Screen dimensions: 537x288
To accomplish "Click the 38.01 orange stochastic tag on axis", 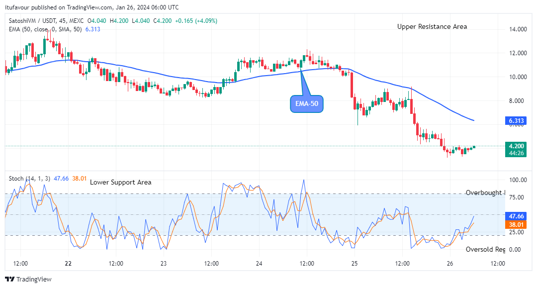I will [516, 225].
